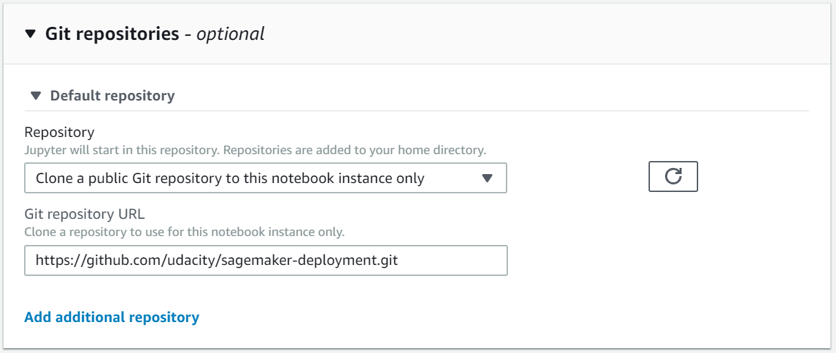Click the Repository field label
The image size is (836, 353).
pyautogui.click(x=59, y=132)
